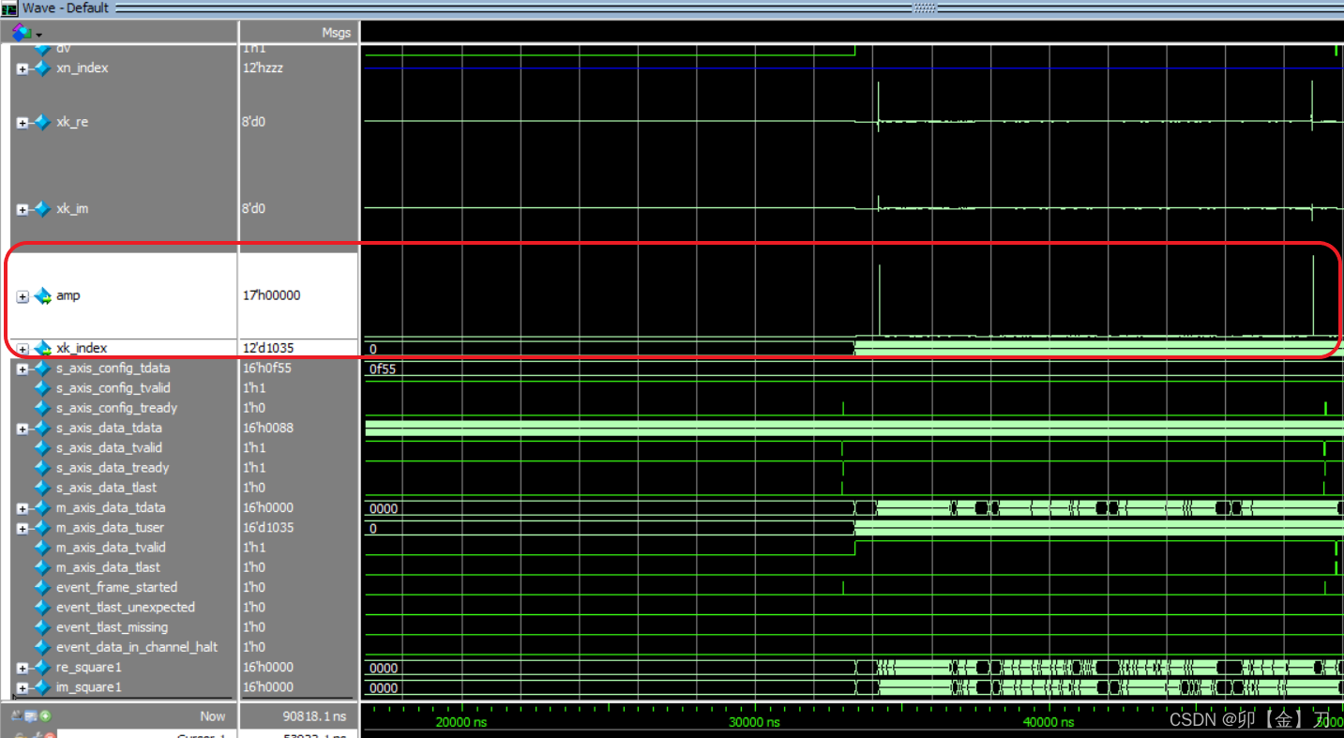Viewport: 1344px width, 738px height.
Task: Click the signal icon next to m_axis_data_tuser
Action: tap(42, 528)
